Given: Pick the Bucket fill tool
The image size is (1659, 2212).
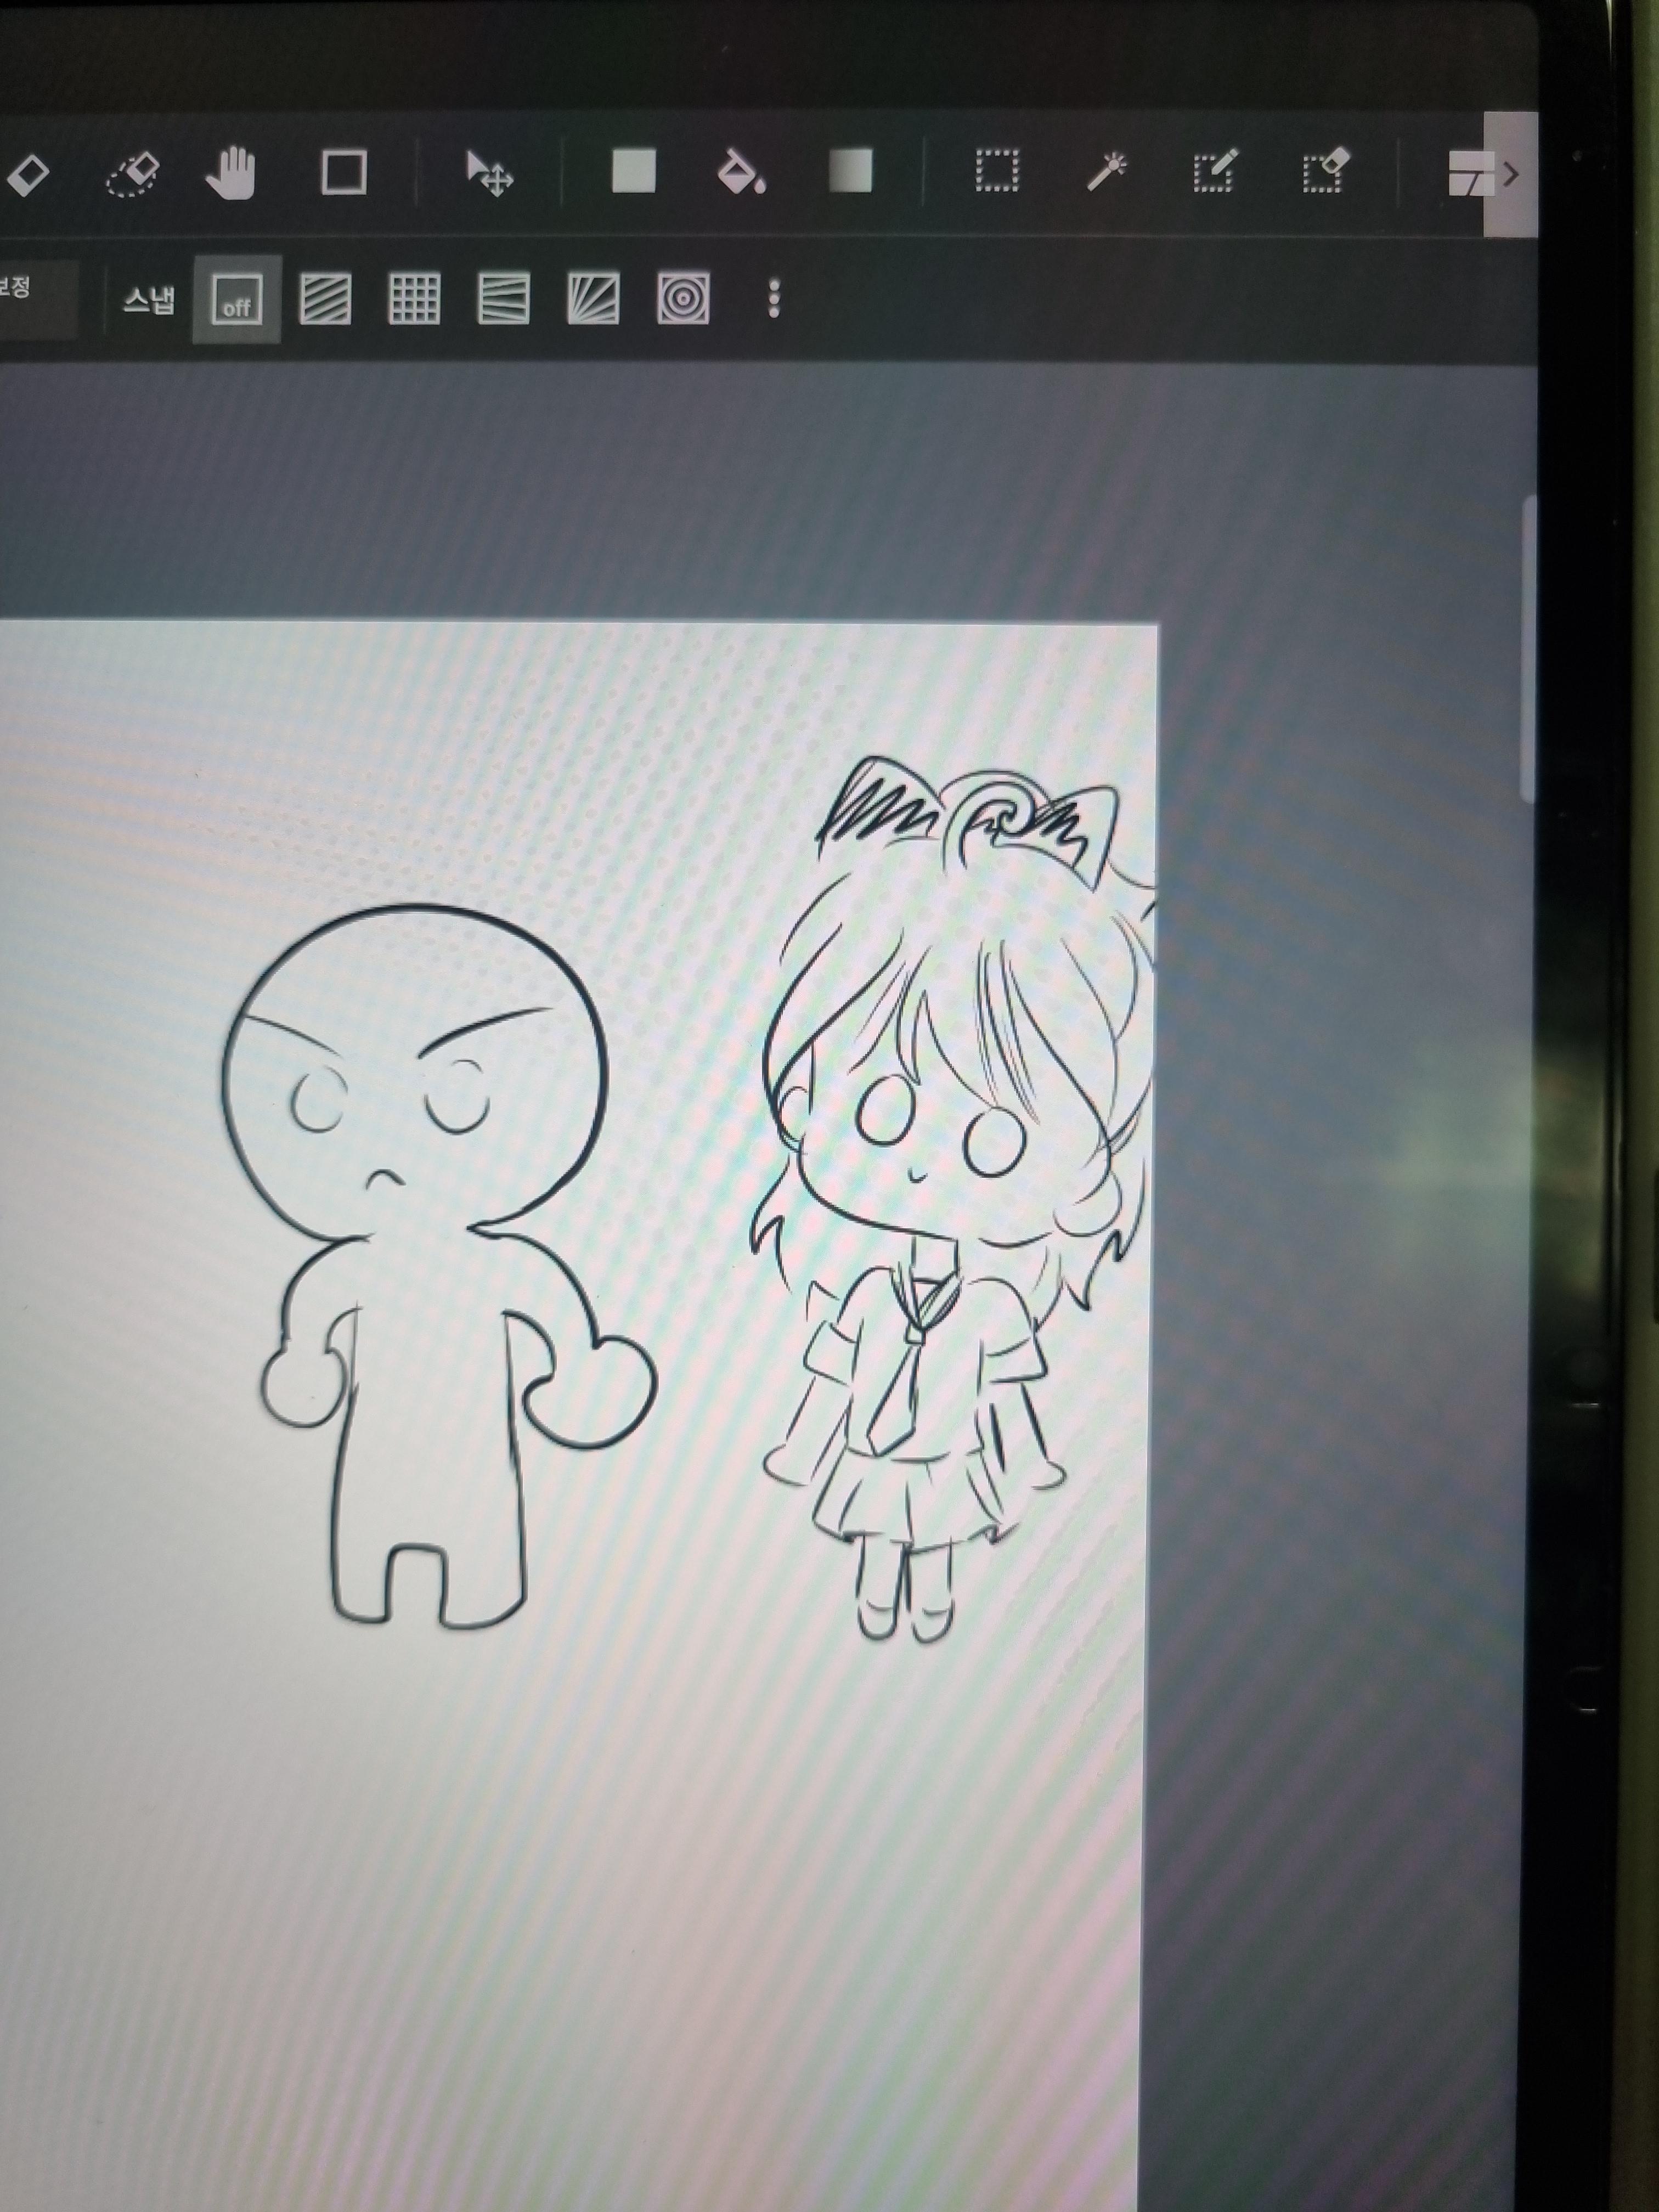Looking at the screenshot, I should (x=742, y=171).
